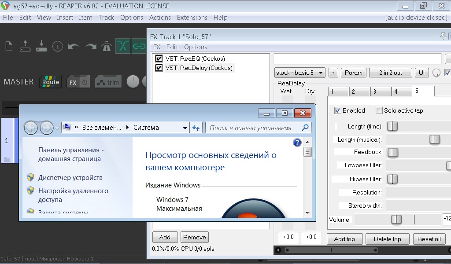
Task: Click the Redo arrow icon
Action: click(x=90, y=46)
